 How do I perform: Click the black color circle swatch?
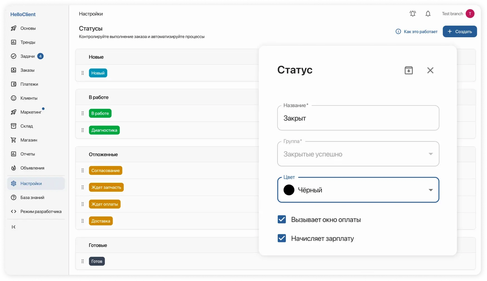tap(289, 190)
